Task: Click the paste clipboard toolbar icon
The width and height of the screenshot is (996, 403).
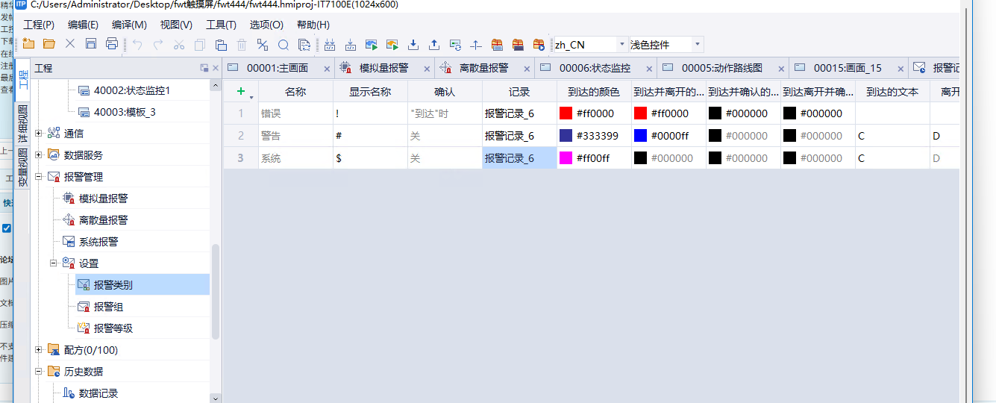Action: 221,44
